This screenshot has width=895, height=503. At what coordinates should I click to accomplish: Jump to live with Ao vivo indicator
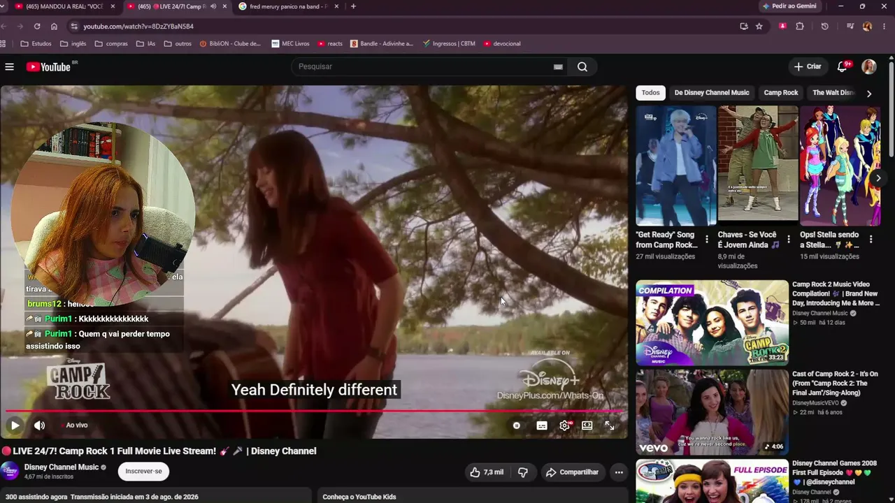pos(73,425)
